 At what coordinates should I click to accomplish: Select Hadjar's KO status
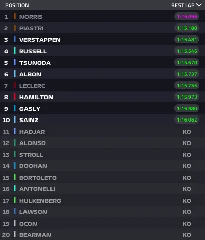(187, 132)
